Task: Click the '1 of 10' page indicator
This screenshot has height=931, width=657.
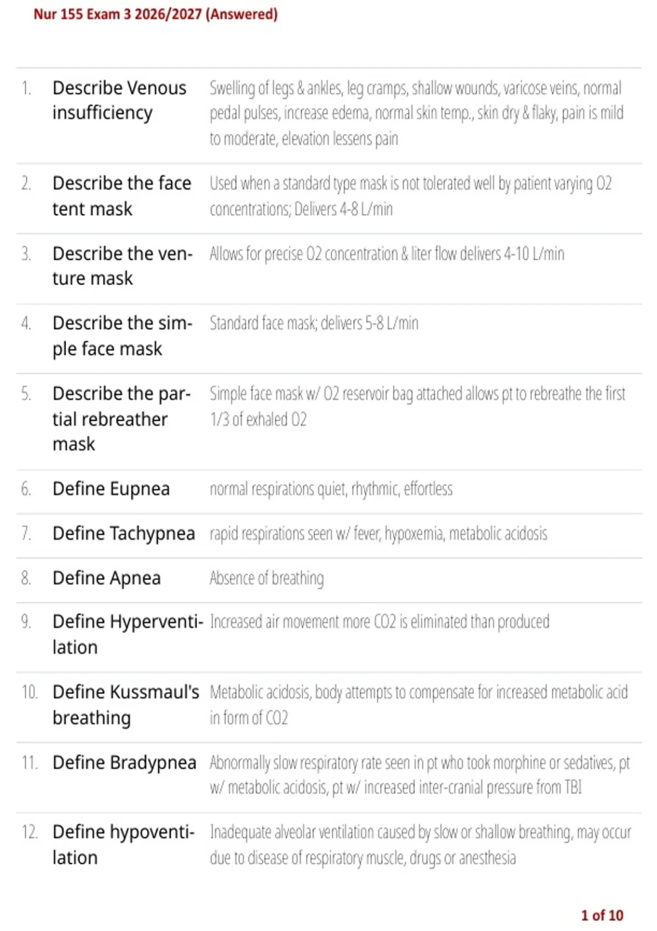Action: pyautogui.click(x=602, y=915)
